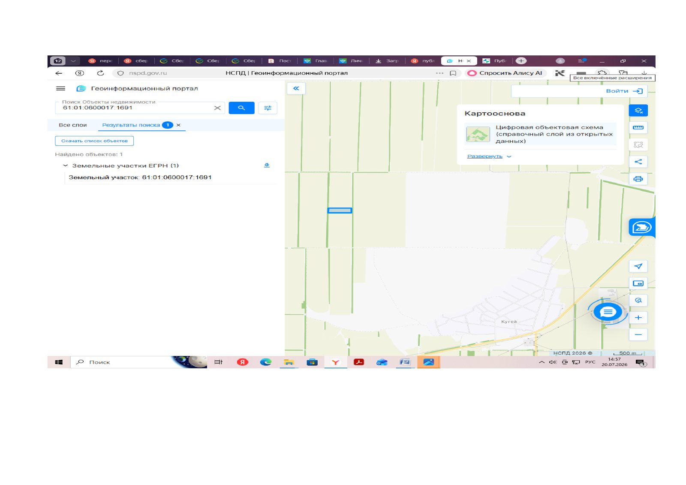Clear the cadastral number search field
Image resolution: width=686 pixels, height=485 pixels.
(217, 108)
